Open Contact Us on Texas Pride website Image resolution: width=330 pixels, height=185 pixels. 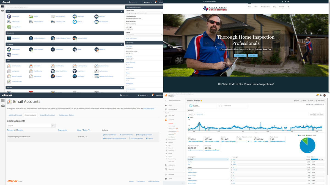282,7
